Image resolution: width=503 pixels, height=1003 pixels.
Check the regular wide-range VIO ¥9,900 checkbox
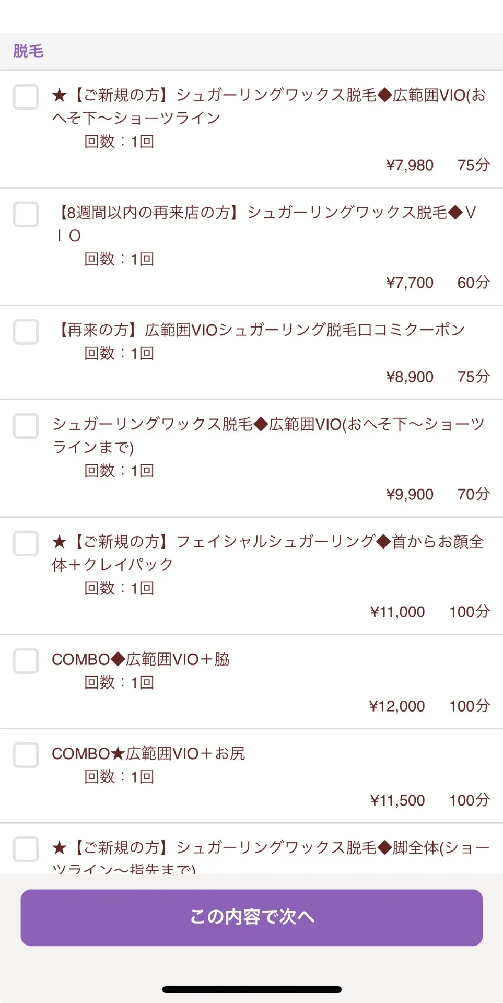point(26,426)
